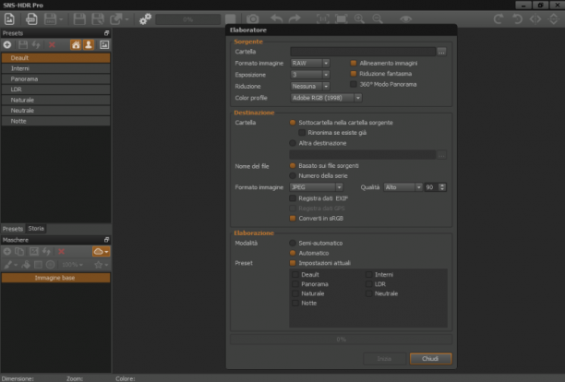The image size is (565, 382).
Task: Select the Naturale preset in Presets panel
Action: 55,100
